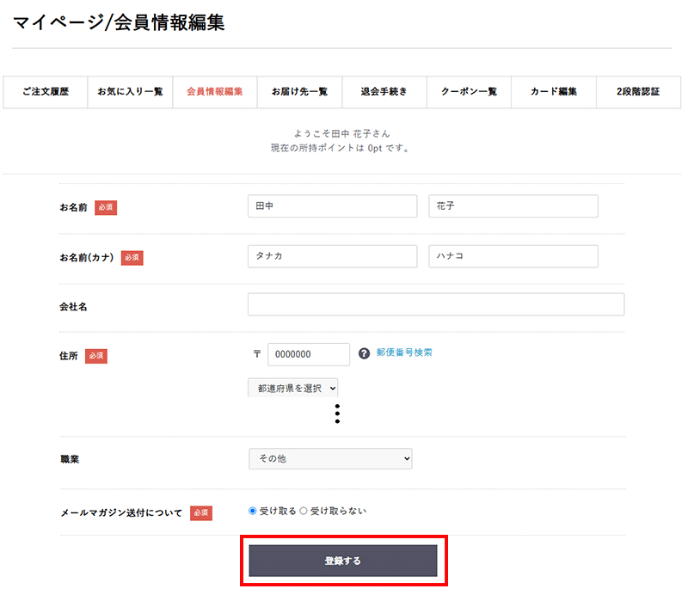The image size is (688, 607).
Task: Expand the 職業 occupation dropdown
Action: 330,459
